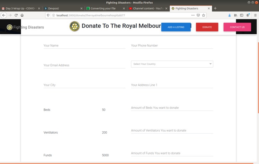
Task: Click the Funds label
Action: [48, 155]
